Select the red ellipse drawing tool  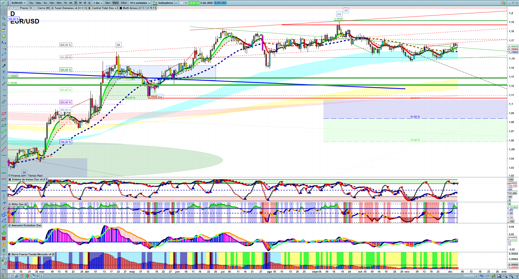4,114
